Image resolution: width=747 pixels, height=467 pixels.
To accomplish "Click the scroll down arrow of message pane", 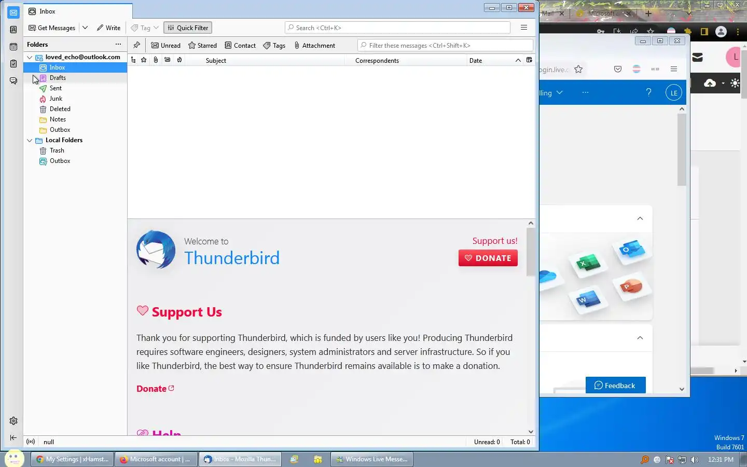I will click(531, 431).
